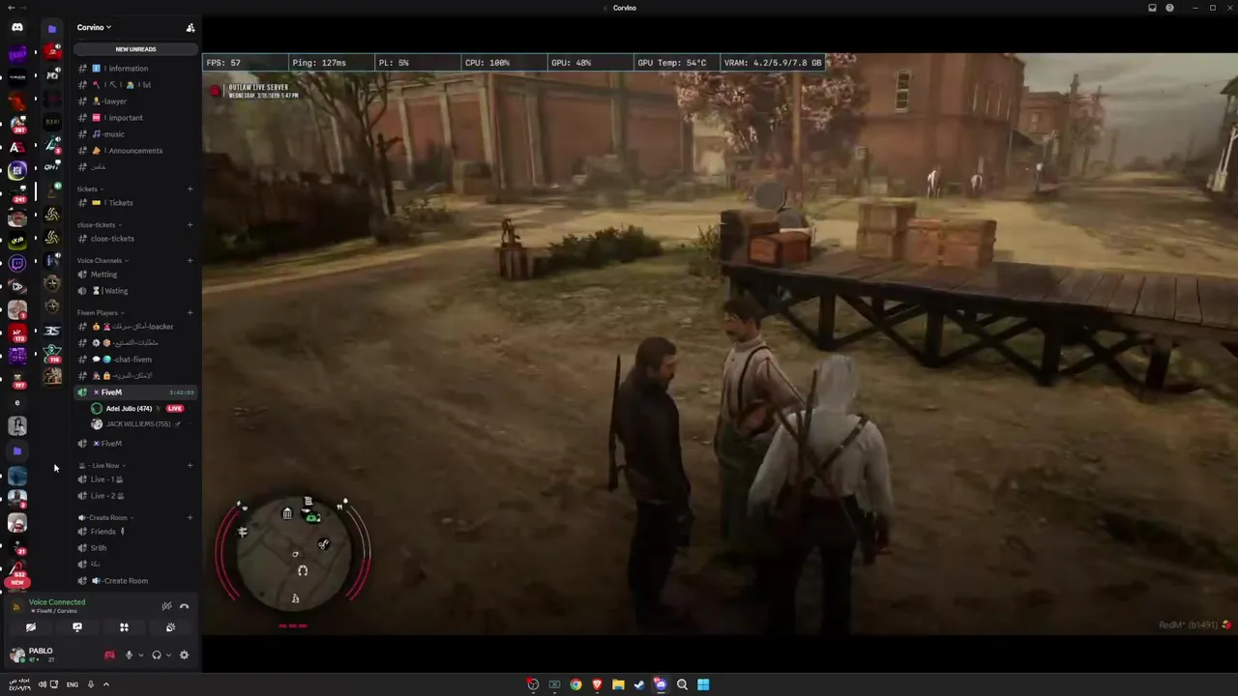Screen dimensions: 1238x696
Task: Open the Windows Start button
Action: pyautogui.click(x=703, y=684)
